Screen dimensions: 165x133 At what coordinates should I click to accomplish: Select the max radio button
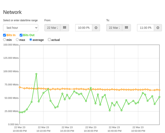pyautogui.click(x=17, y=40)
